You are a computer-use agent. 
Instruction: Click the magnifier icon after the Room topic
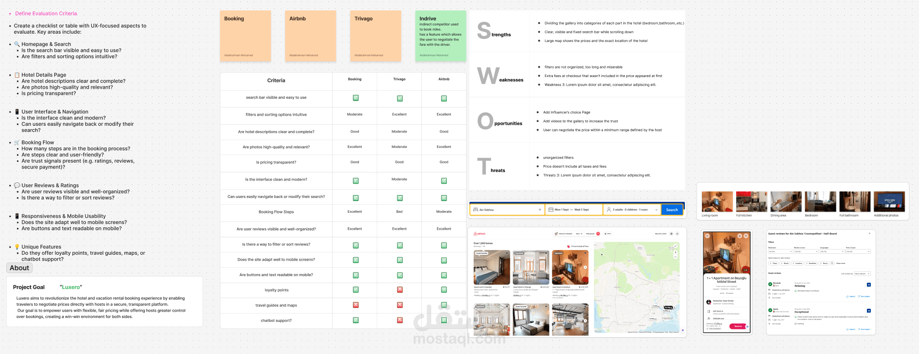point(832,263)
